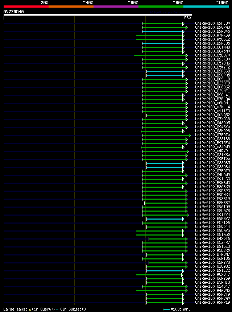Open hit UniRef100_A7PKG9

(212, 36)
